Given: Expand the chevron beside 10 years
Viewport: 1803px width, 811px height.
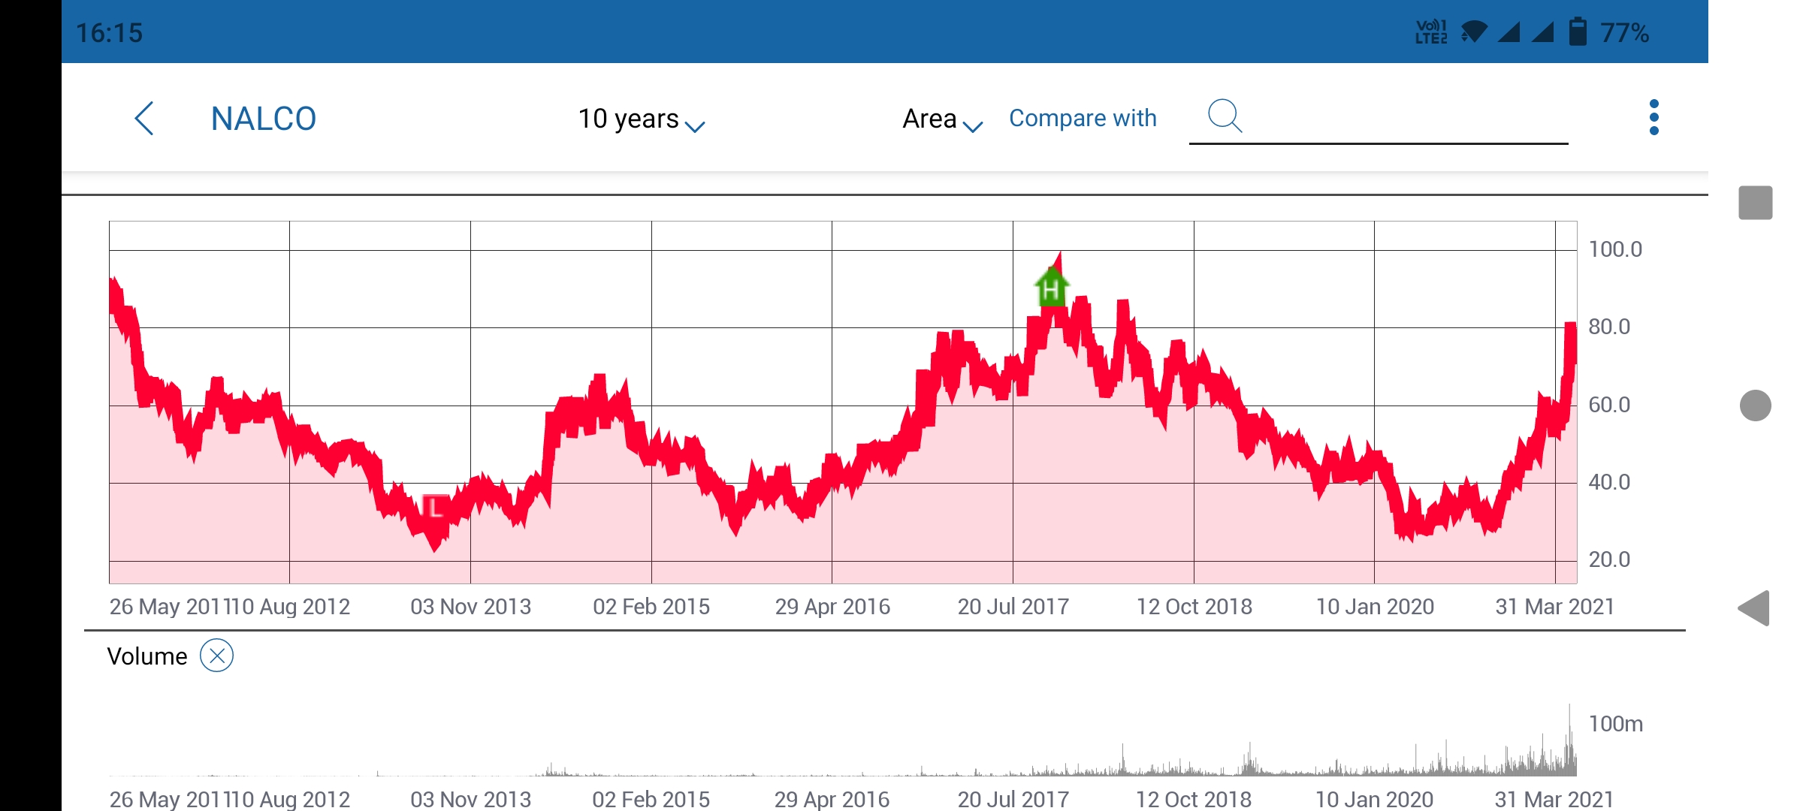Looking at the screenshot, I should (x=696, y=126).
